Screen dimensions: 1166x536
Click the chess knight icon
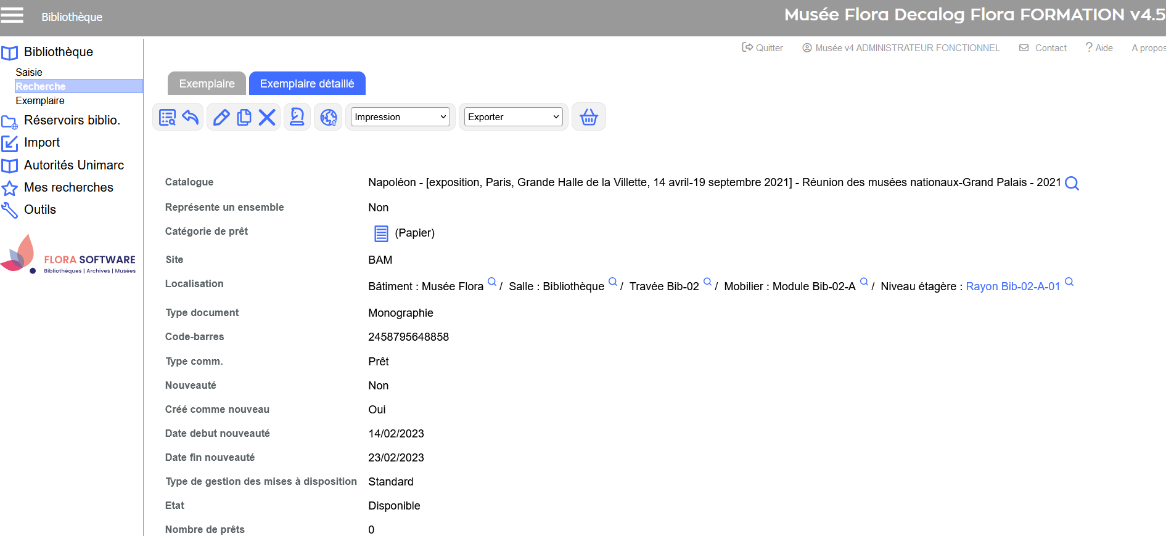[297, 117]
